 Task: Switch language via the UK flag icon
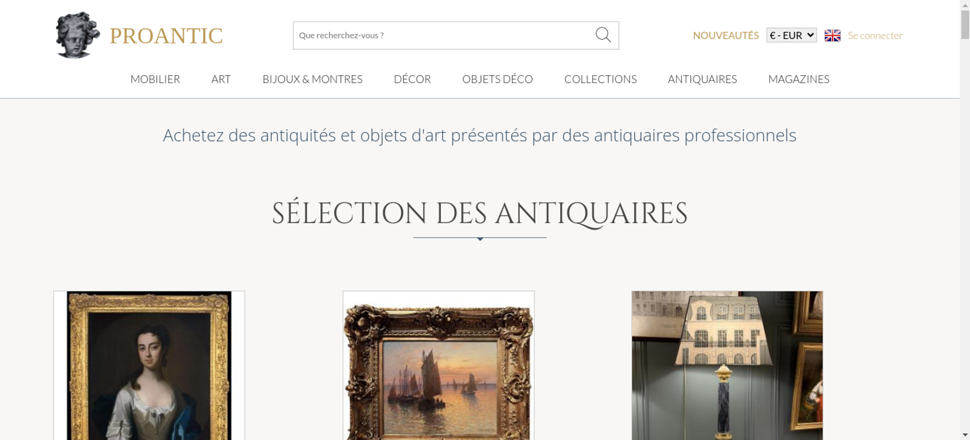[x=832, y=35]
